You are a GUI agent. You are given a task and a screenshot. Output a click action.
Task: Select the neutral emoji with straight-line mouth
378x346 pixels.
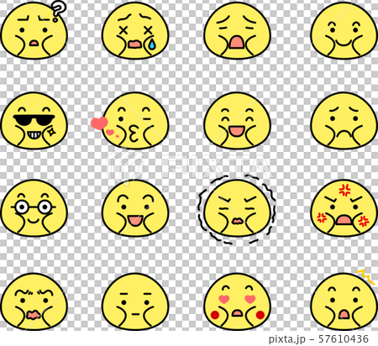pos(135,301)
